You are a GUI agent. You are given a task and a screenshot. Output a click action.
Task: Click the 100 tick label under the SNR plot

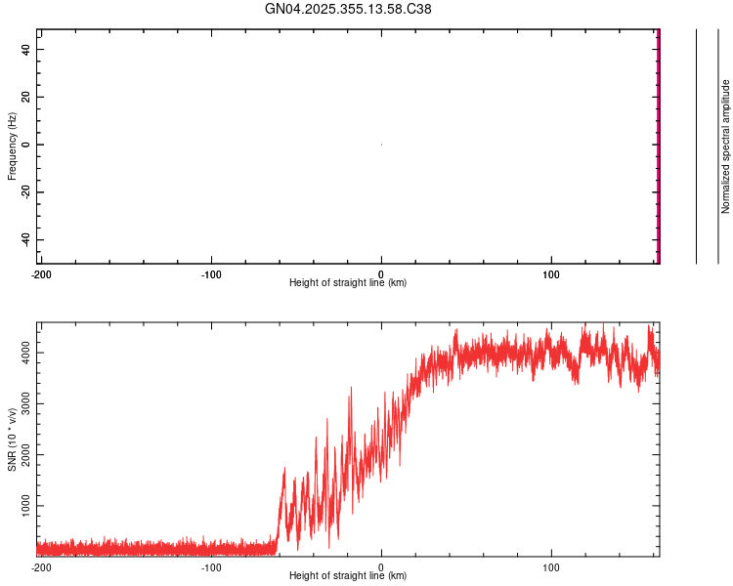pyautogui.click(x=551, y=567)
